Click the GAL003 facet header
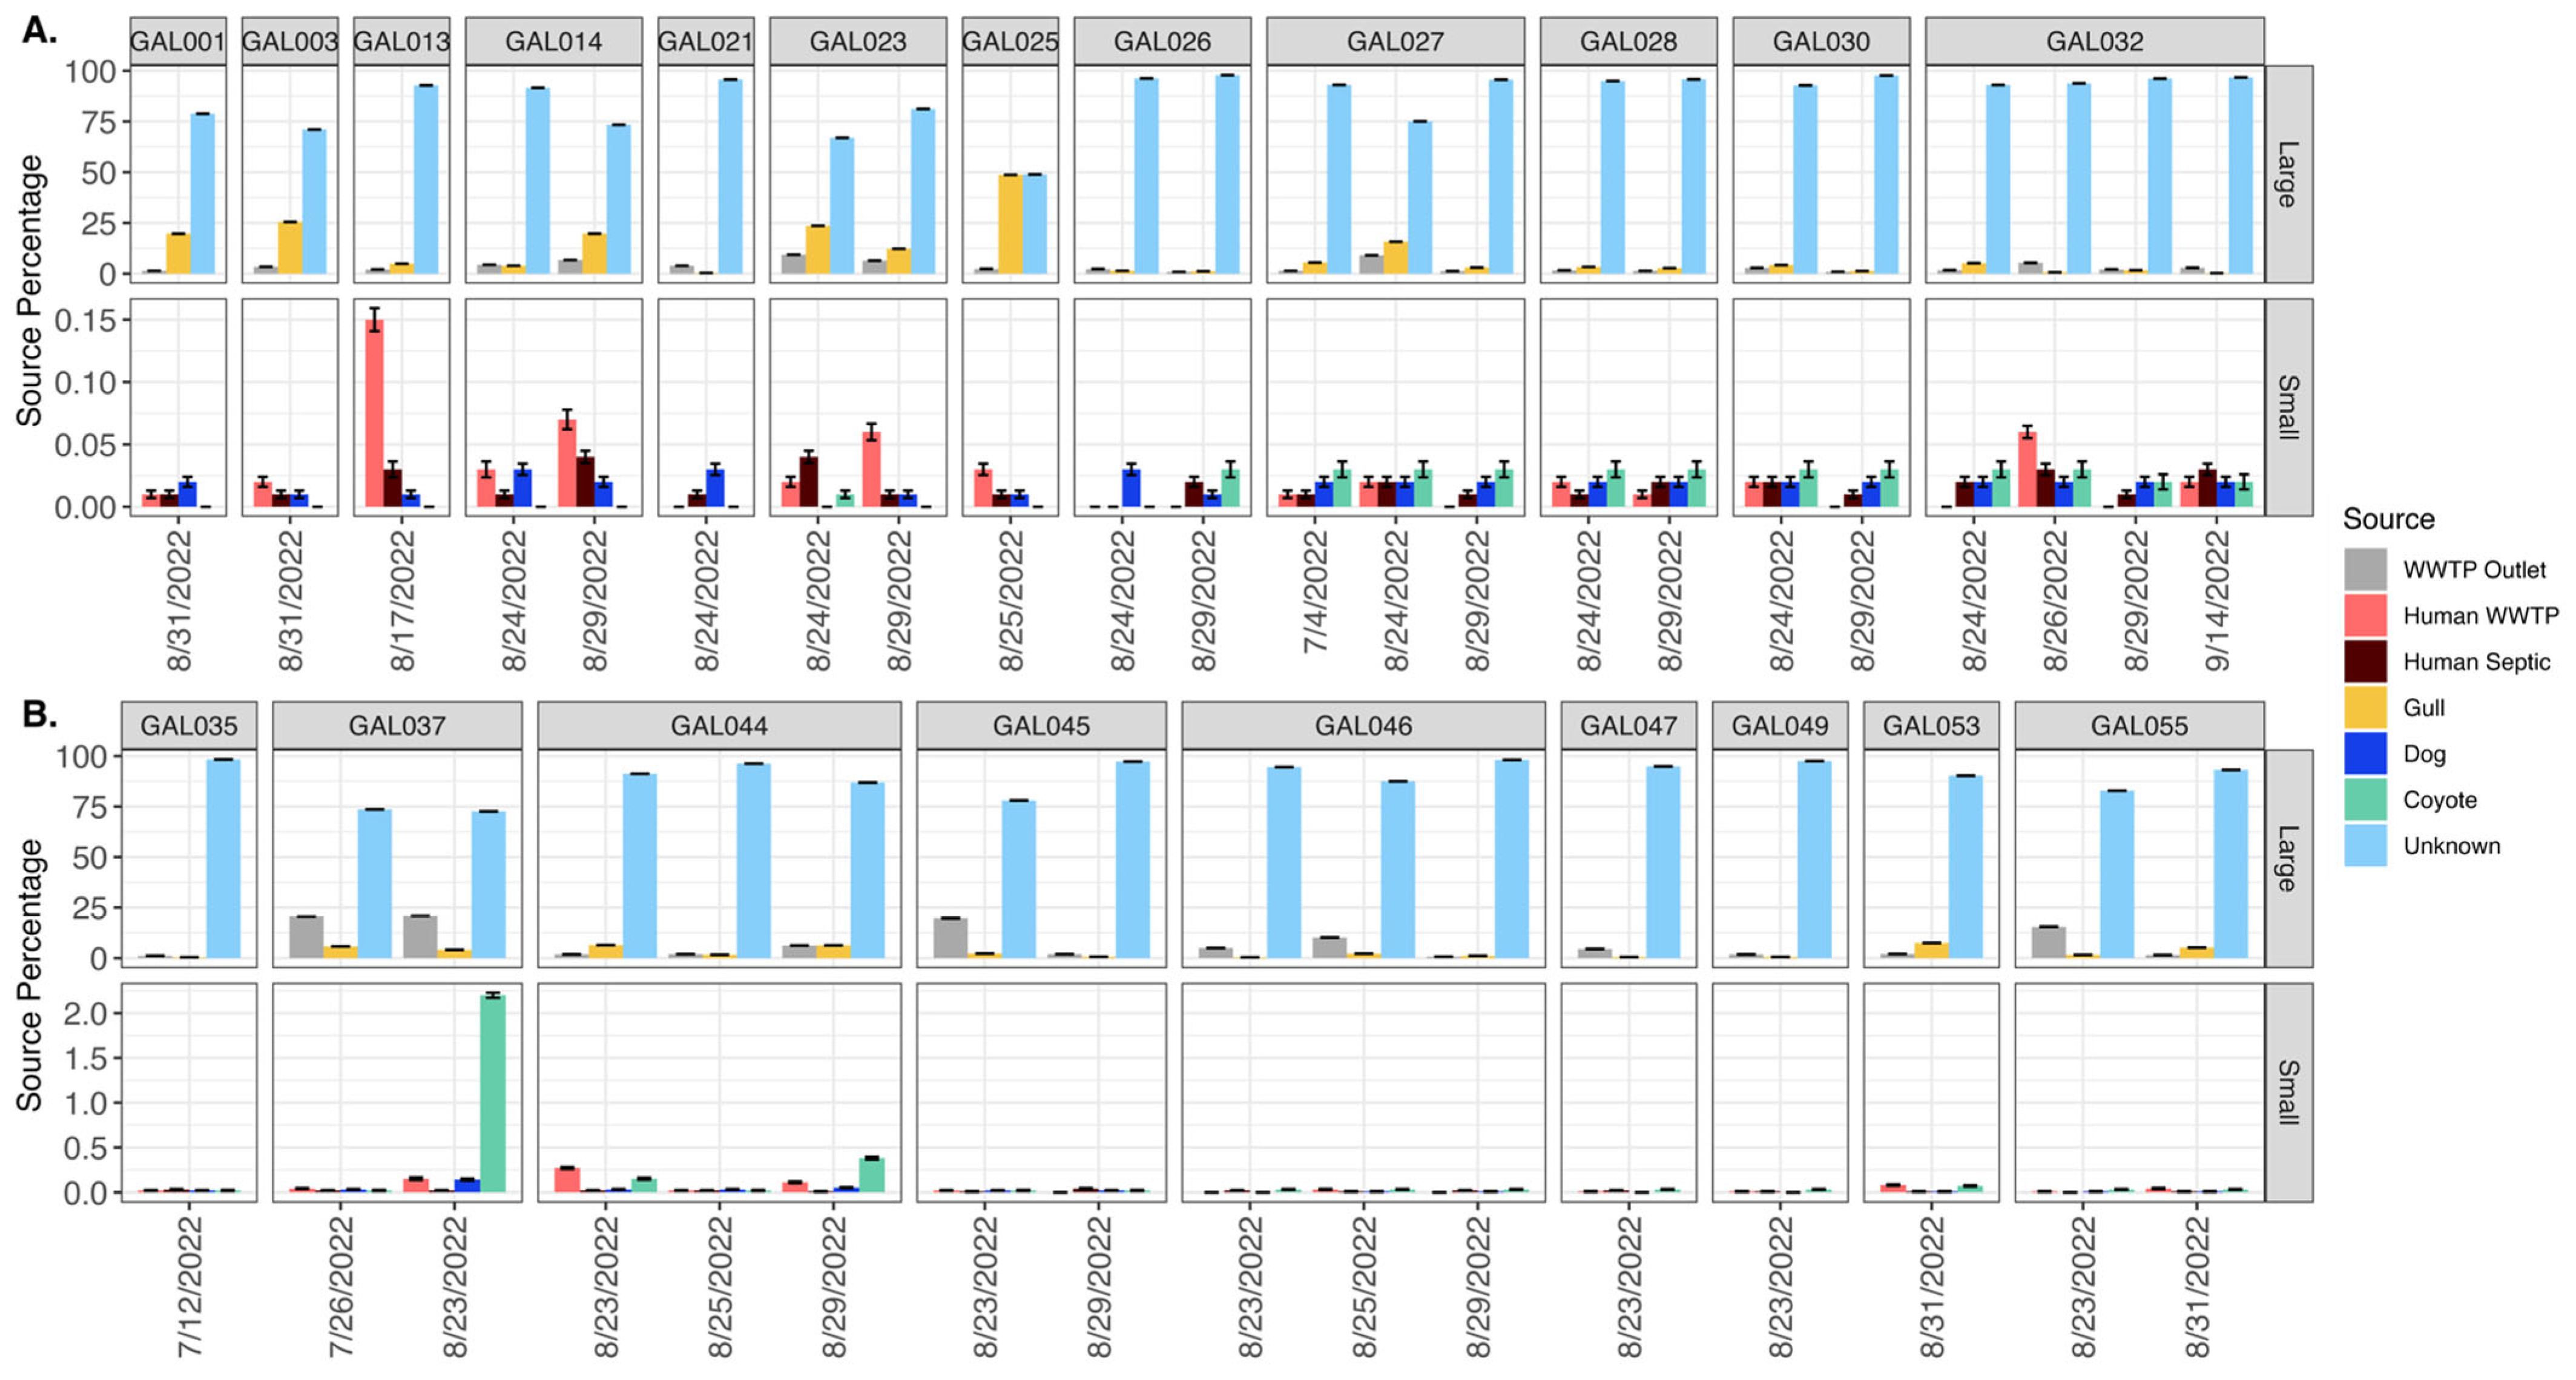The width and height of the screenshot is (2576, 1380). tap(290, 41)
